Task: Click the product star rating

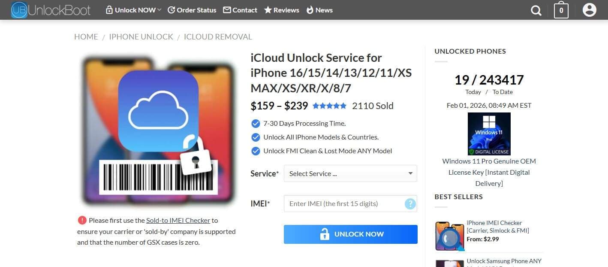Action: point(329,106)
